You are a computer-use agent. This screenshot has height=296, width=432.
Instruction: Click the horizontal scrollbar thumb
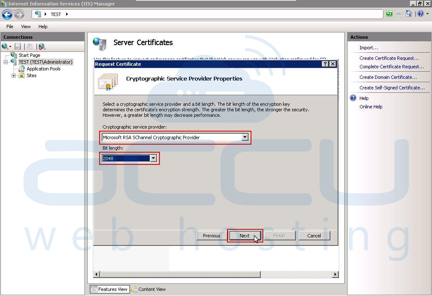[180, 274]
